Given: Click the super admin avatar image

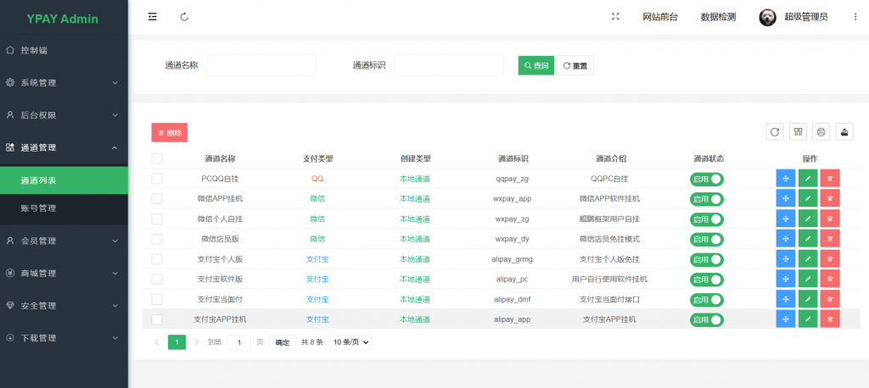Looking at the screenshot, I should [x=767, y=17].
